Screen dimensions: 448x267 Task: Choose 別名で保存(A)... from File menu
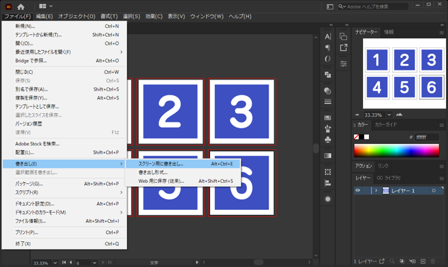(x=65, y=89)
